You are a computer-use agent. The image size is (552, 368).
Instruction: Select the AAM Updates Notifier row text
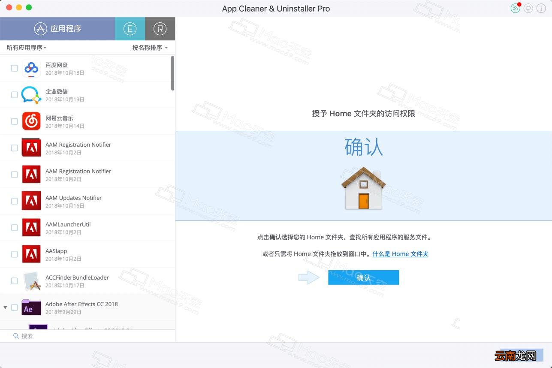(x=74, y=198)
